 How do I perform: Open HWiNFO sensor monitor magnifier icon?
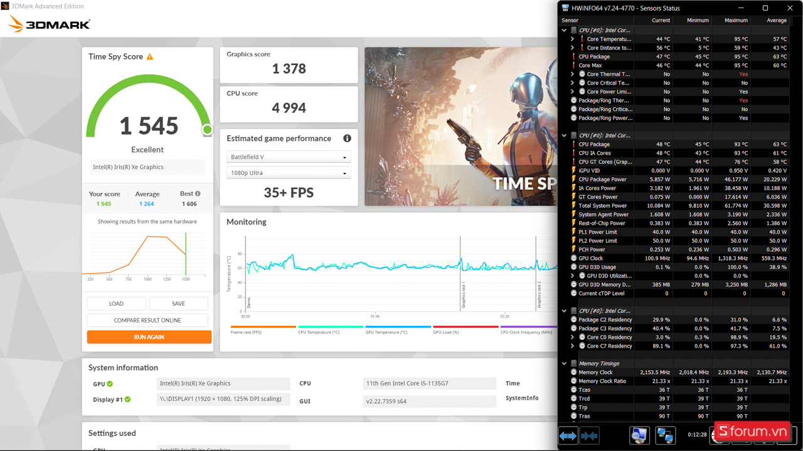tap(639, 435)
